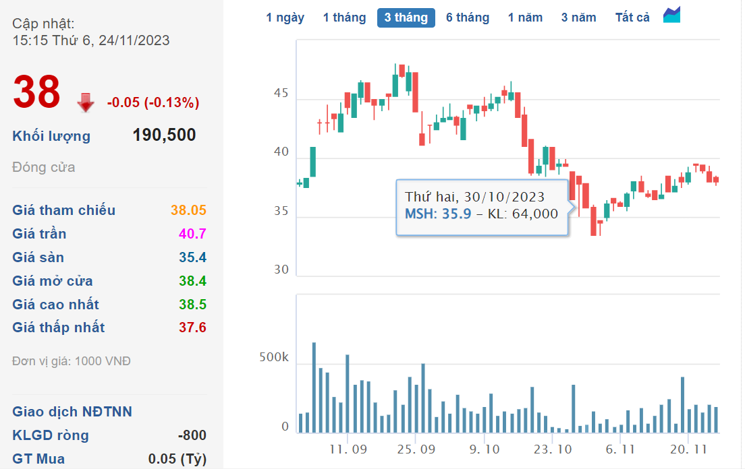Select the Giá trần value 40.7
This screenshot has height=469, width=745.
(193, 234)
